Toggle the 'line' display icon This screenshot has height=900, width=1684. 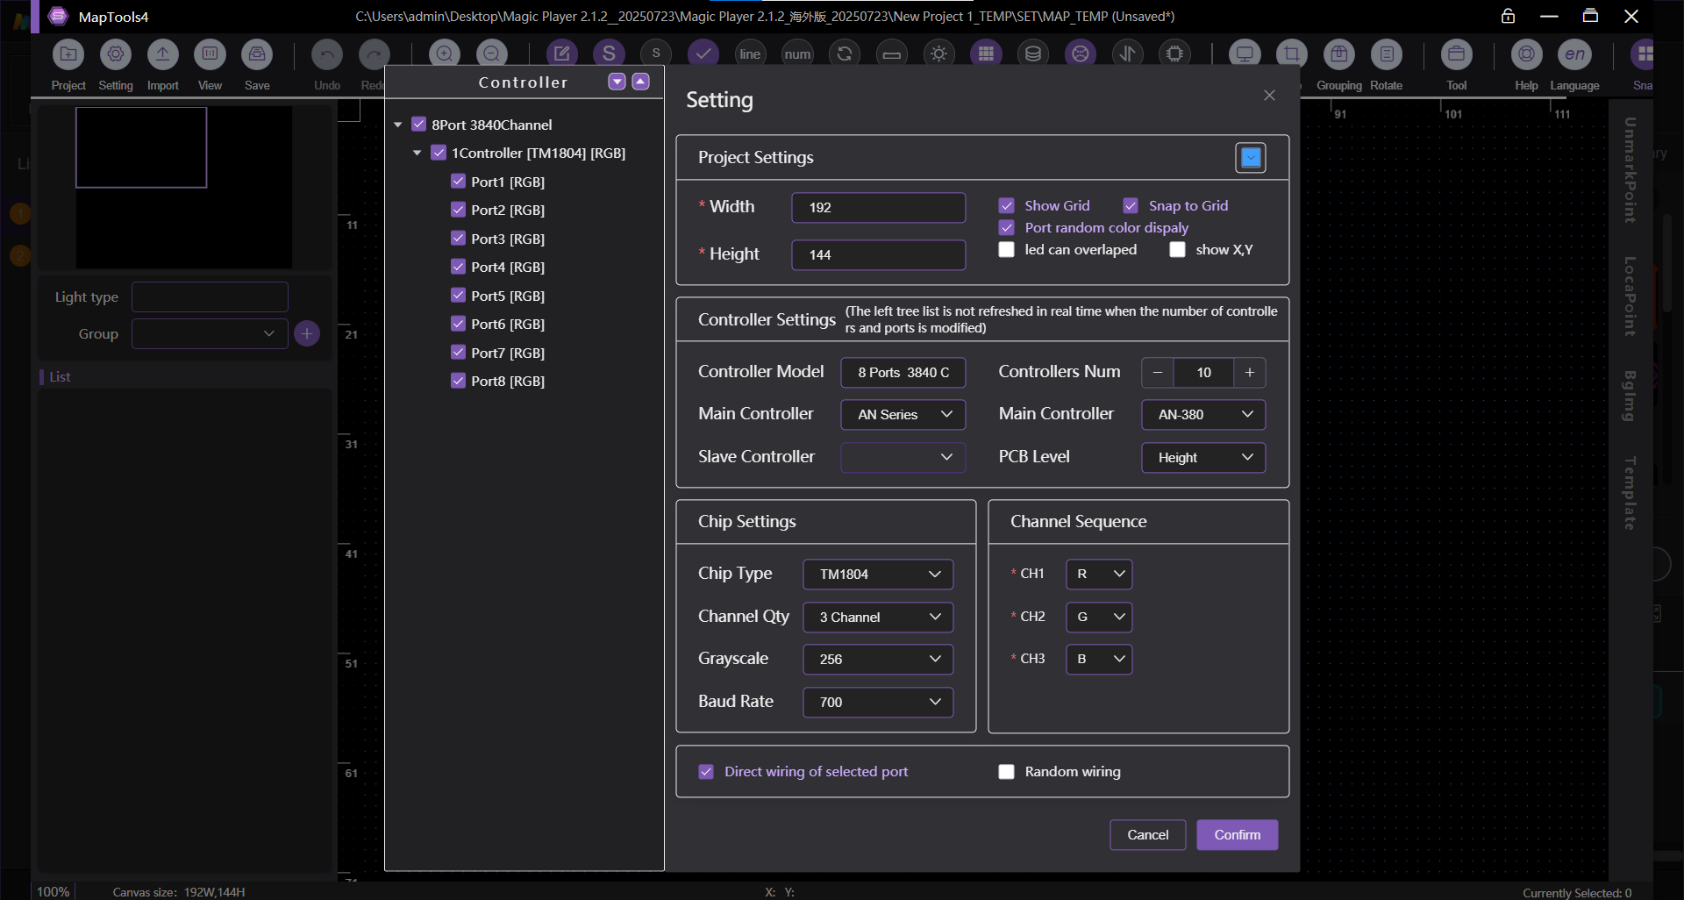pyautogui.click(x=750, y=54)
